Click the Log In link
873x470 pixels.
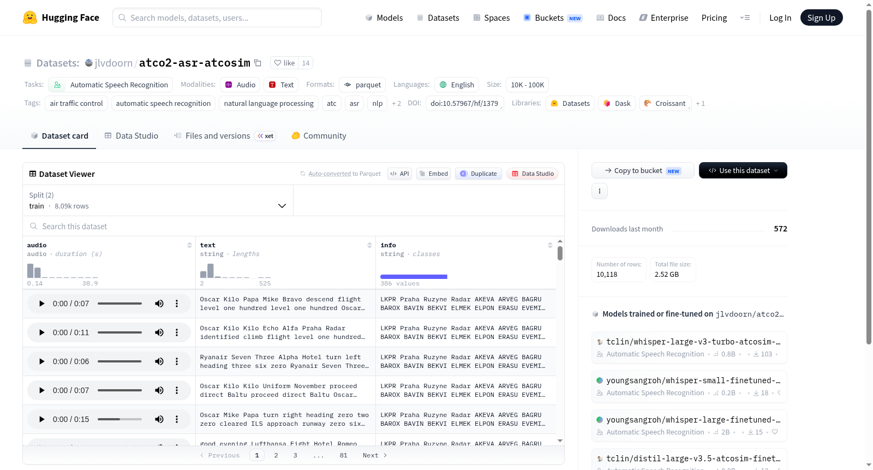[780, 17]
